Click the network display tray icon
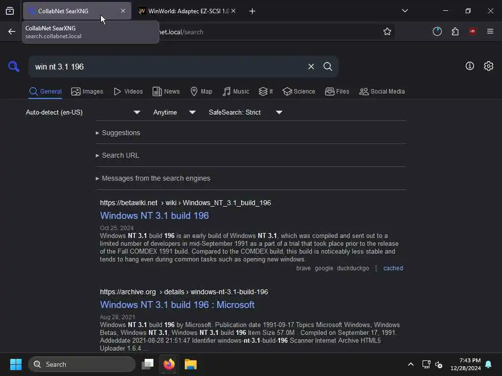 [426, 364]
